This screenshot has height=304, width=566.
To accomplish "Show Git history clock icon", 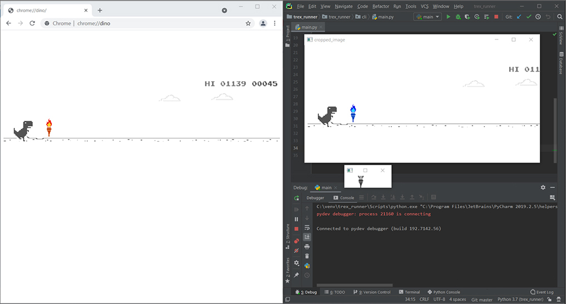I will [x=538, y=17].
